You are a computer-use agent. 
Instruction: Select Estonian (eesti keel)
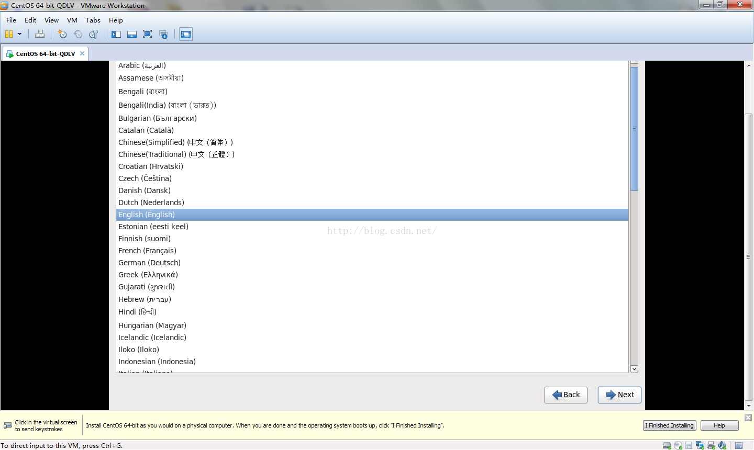(x=372, y=227)
